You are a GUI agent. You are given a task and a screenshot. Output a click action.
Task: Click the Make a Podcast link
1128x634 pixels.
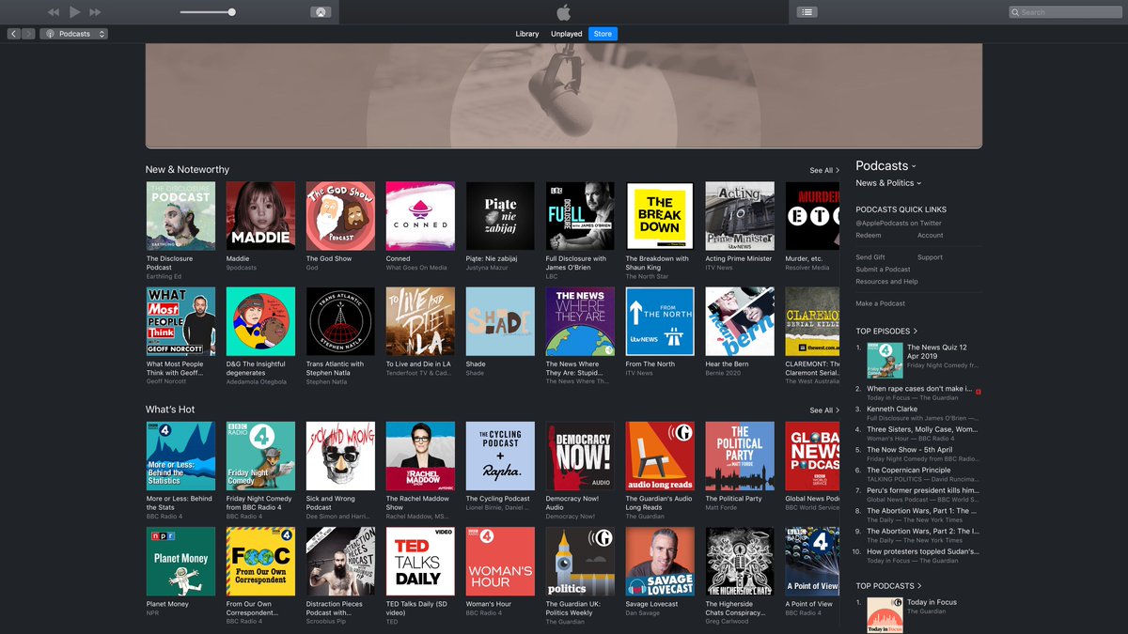point(880,303)
